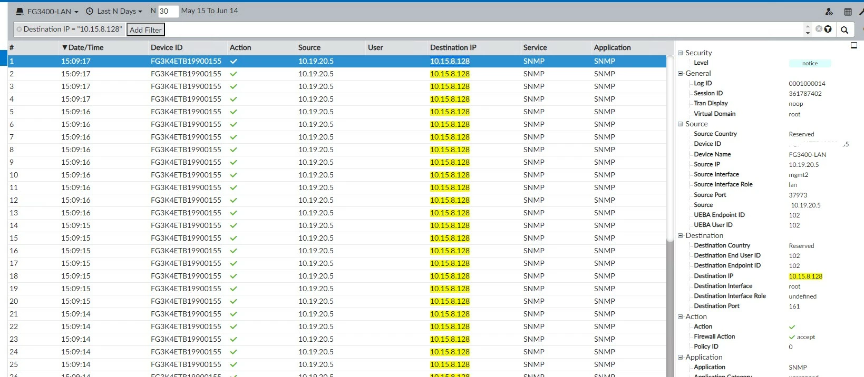This screenshot has width=864, height=377.
Task: Click the notice level badge
Action: pyautogui.click(x=810, y=63)
